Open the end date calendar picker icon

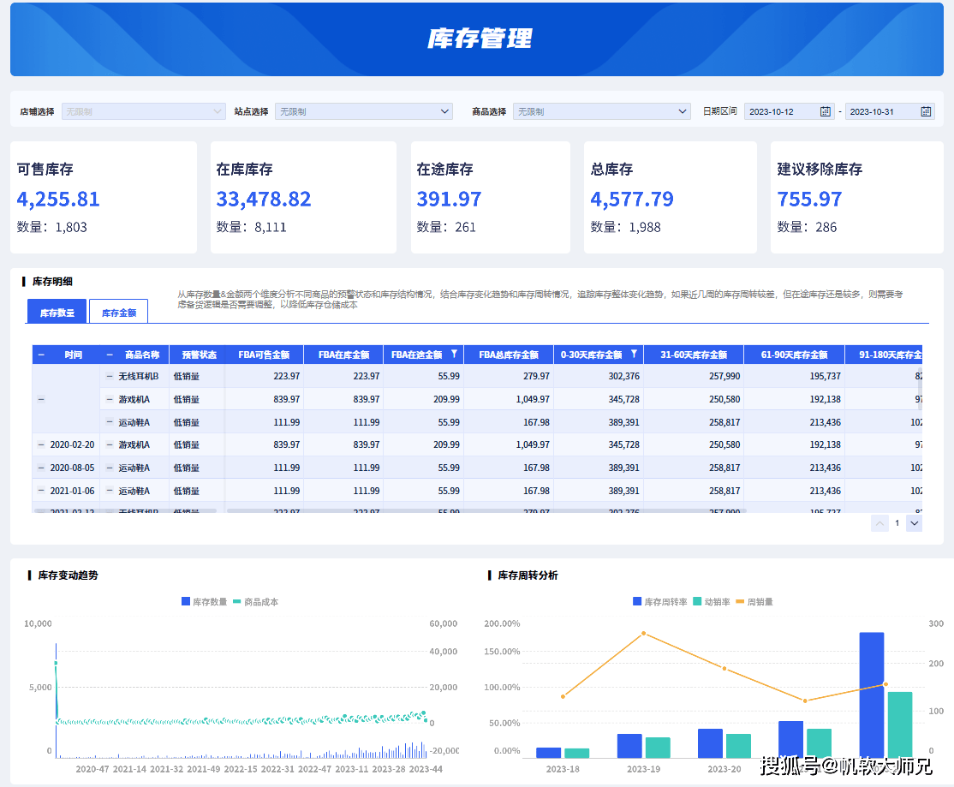926,110
